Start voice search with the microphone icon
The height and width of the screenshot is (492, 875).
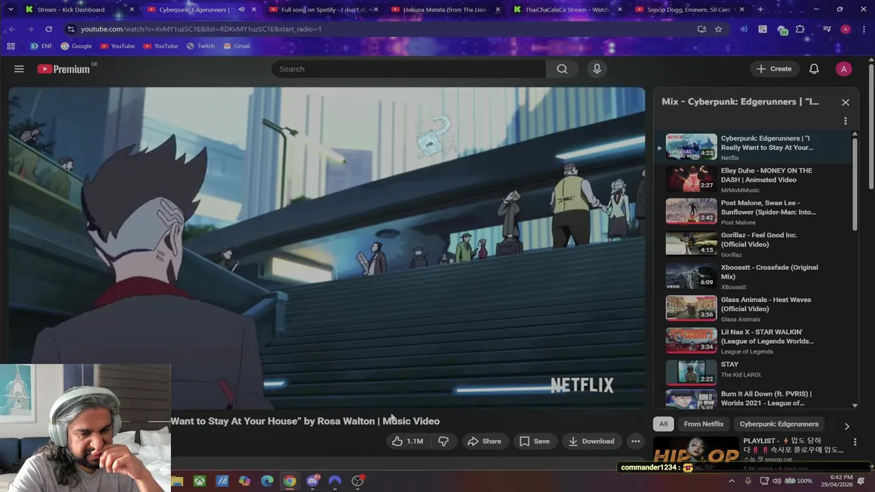(597, 69)
